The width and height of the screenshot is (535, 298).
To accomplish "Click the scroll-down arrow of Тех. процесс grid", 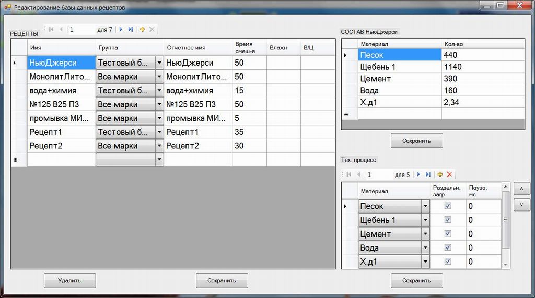I will coord(506,264).
